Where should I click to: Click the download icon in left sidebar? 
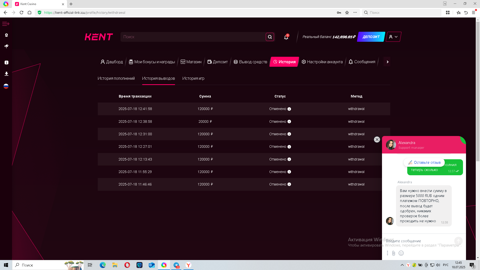[x=6, y=74]
